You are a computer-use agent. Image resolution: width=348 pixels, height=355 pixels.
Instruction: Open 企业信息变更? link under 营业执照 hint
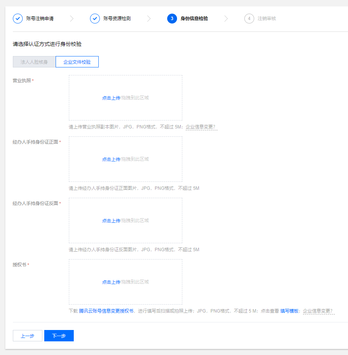(201, 127)
